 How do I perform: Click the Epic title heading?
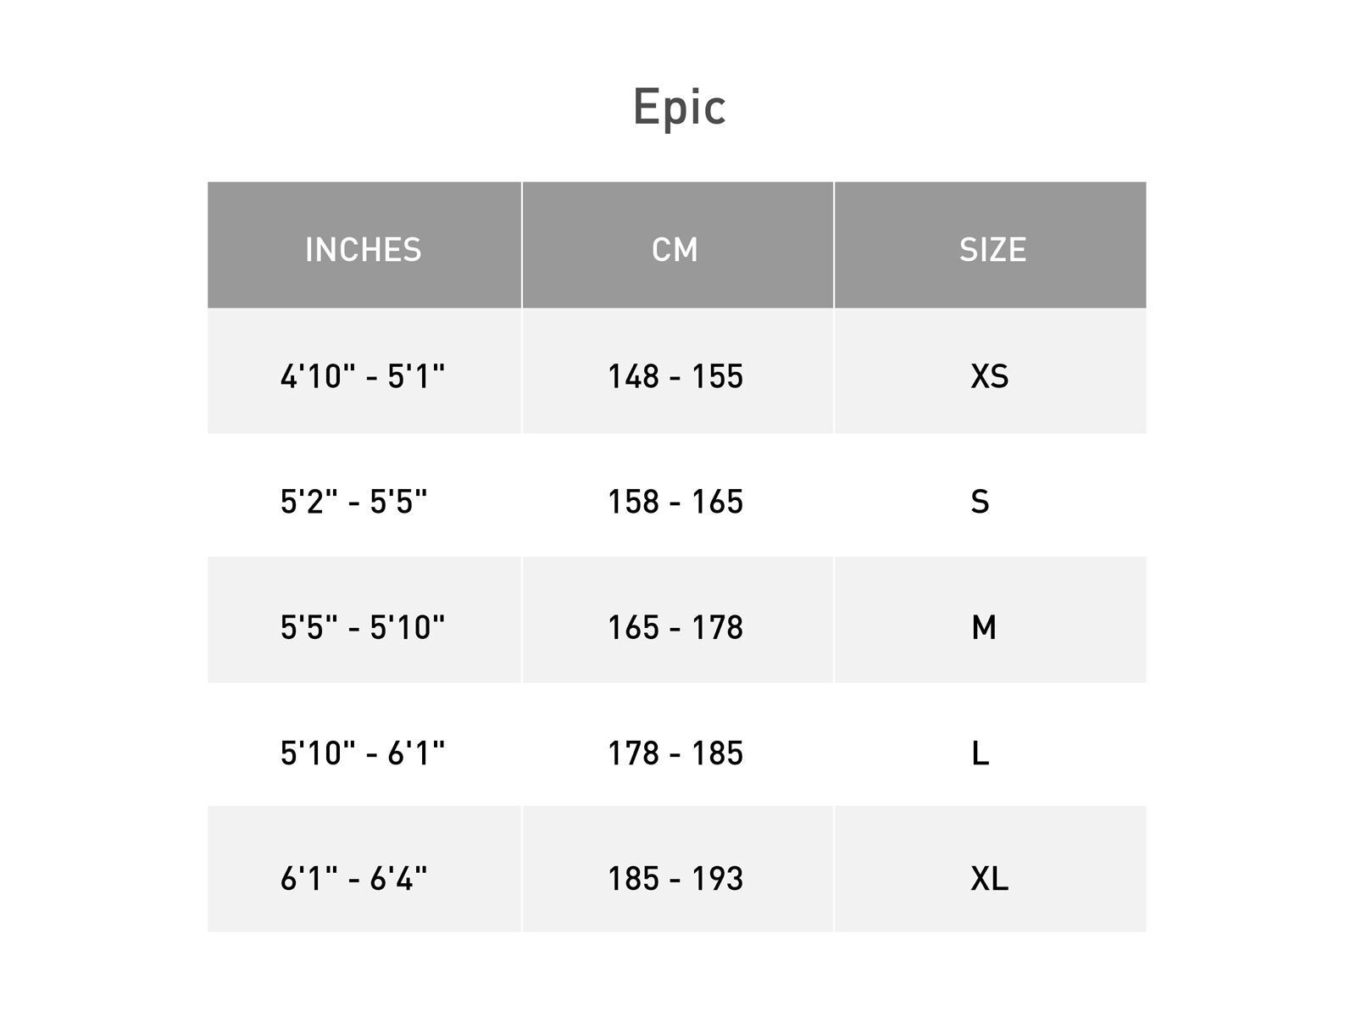pyautogui.click(x=679, y=108)
